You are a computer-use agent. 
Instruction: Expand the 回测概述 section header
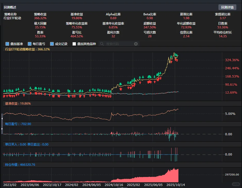9,7
